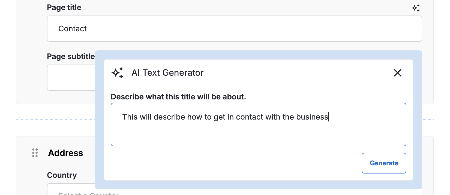Click into the Page title field containing Contact
This screenshot has width=450, height=195.
(234, 29)
